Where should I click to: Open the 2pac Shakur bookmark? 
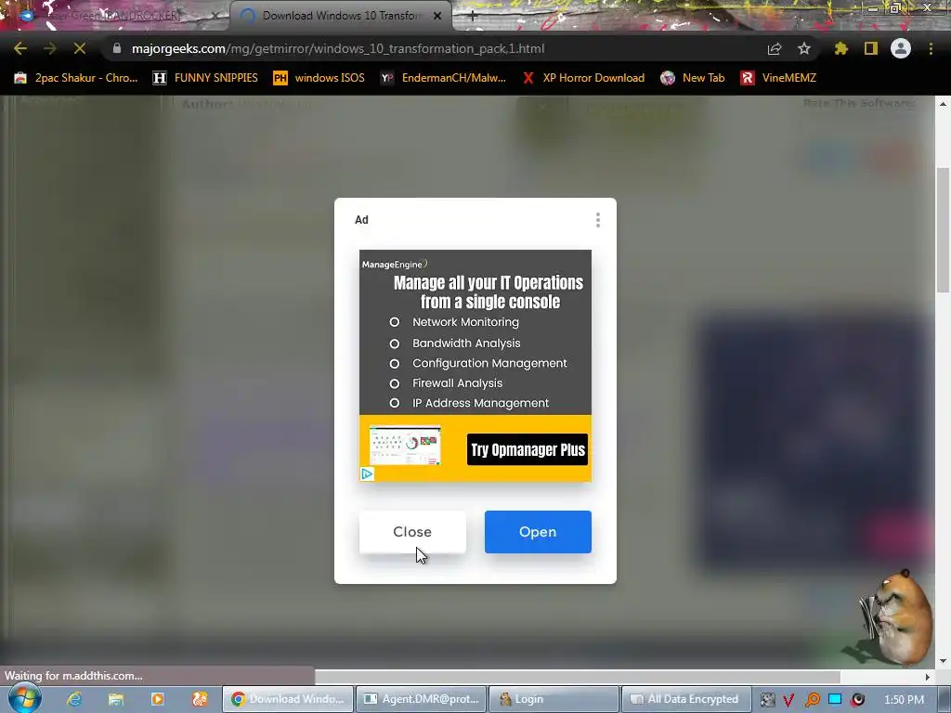click(76, 78)
